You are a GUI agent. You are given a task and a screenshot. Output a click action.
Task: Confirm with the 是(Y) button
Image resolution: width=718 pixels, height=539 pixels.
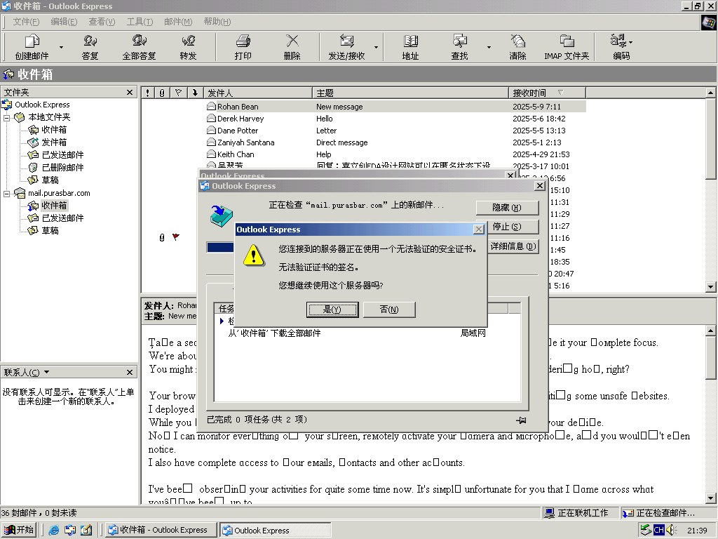pyautogui.click(x=332, y=310)
